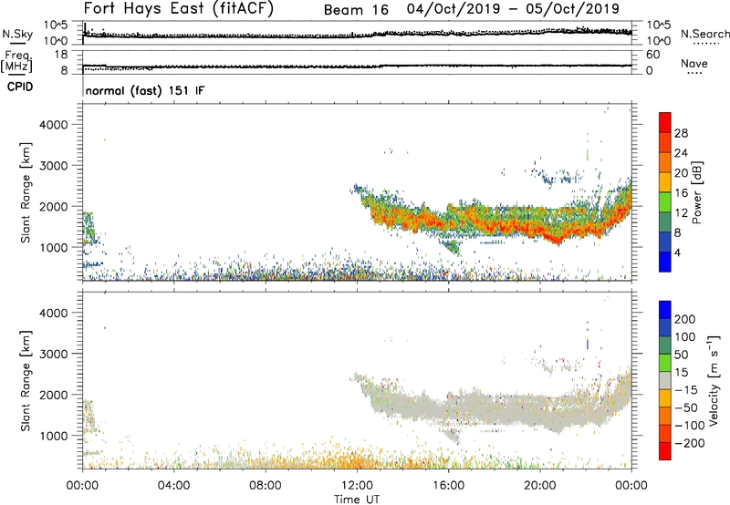Click the blue top segment of velocity colorbar

665,310
